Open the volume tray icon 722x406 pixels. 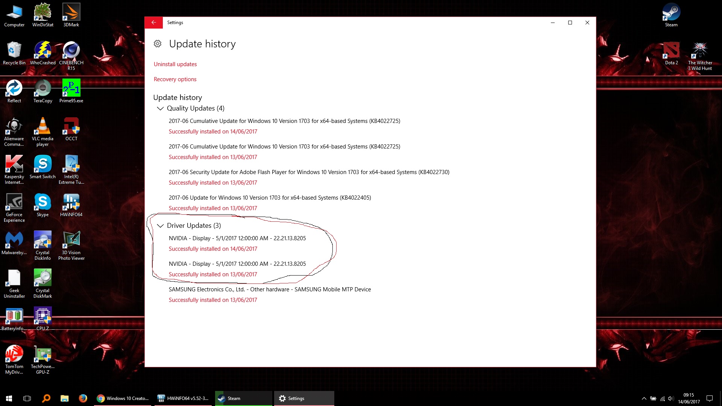pos(671,398)
